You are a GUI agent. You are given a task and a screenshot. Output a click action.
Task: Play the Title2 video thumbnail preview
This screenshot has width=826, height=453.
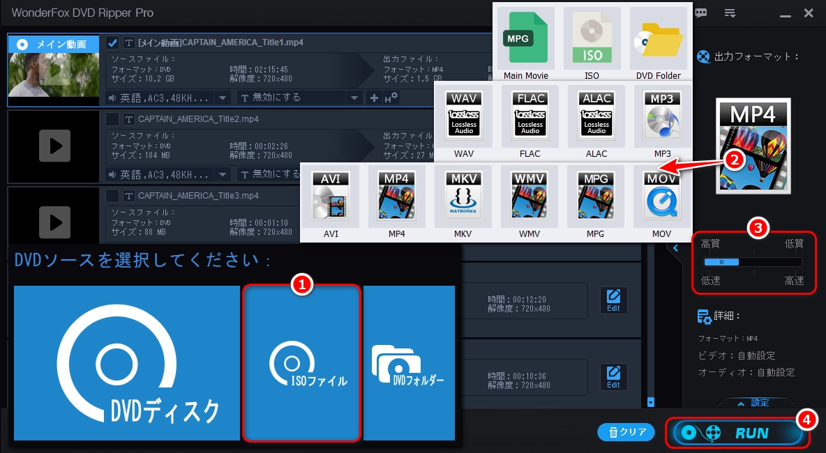point(54,146)
